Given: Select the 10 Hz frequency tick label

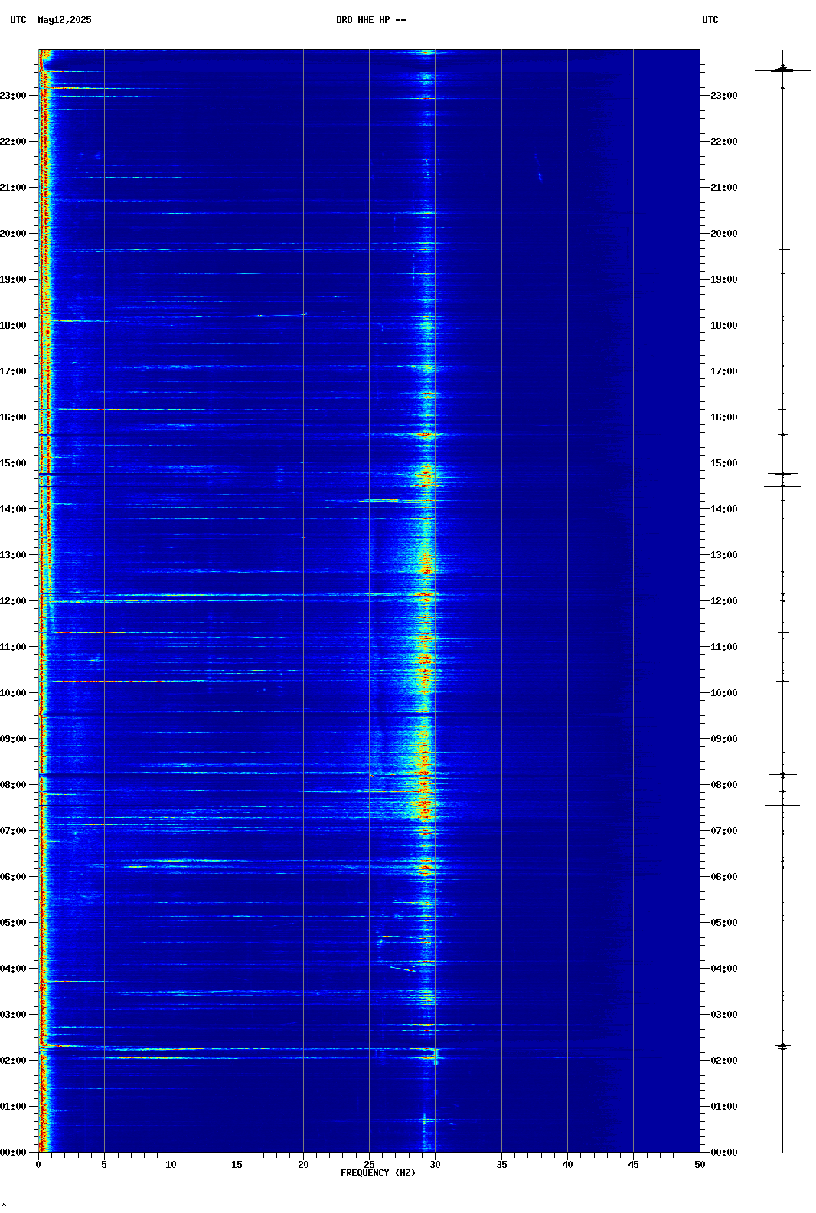Looking at the screenshot, I should tap(171, 1165).
